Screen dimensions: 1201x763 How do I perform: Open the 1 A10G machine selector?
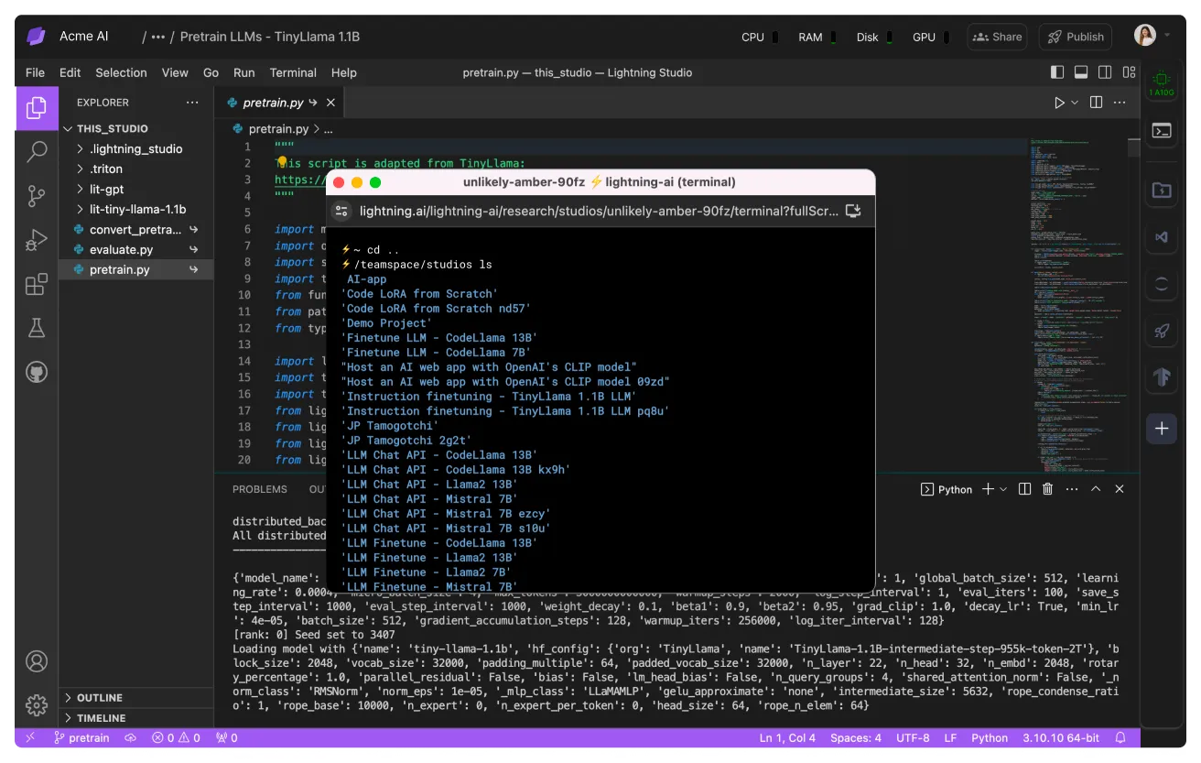(x=1162, y=83)
